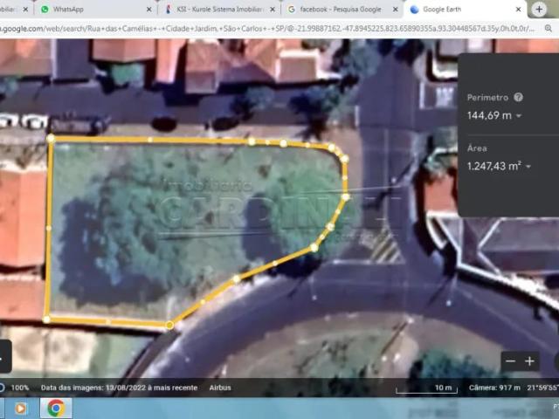Screen dimensions: 559x419
Task: Click the Perímetro help icon
Action: pyautogui.click(x=518, y=97)
